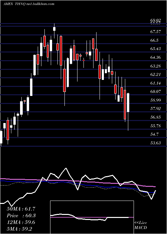Click the 64.36 price axis label

point(155,57)
